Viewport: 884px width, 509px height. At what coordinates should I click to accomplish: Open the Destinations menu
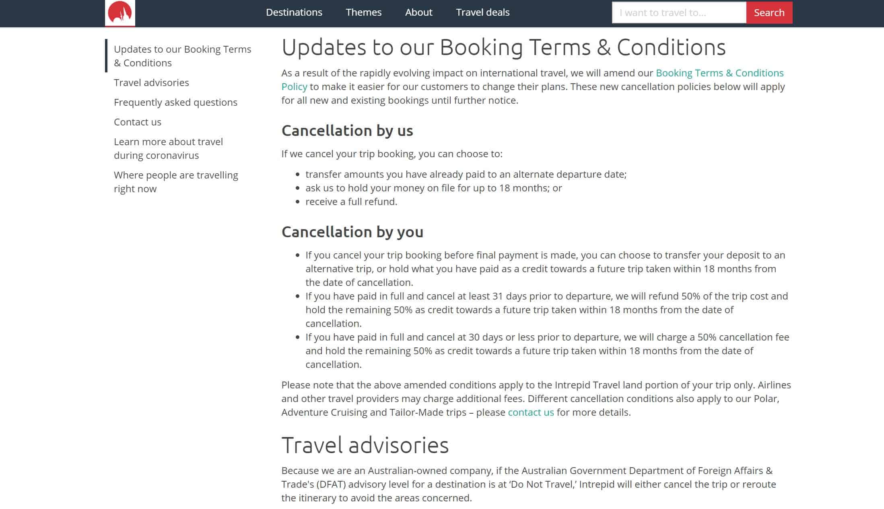coord(294,12)
